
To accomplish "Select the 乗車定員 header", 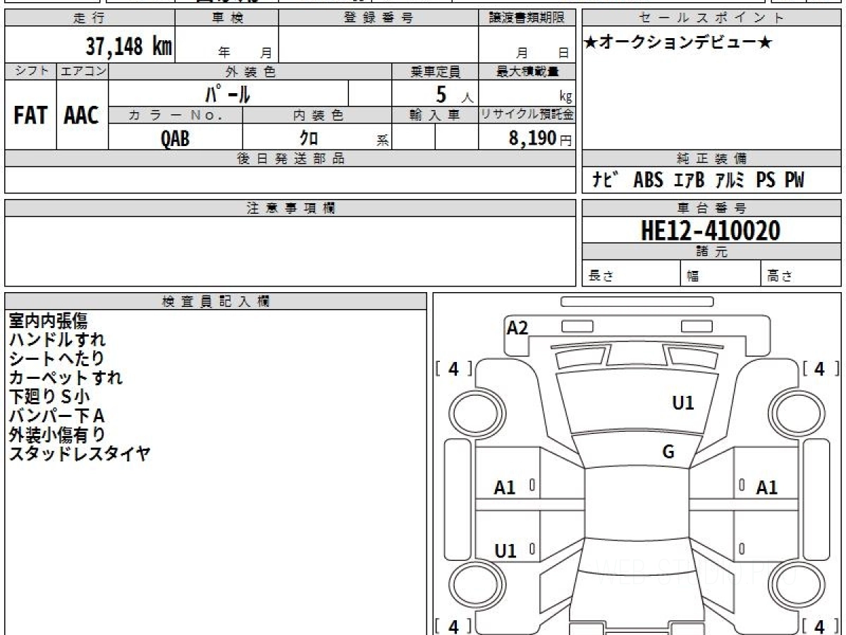I will click(x=435, y=71).
